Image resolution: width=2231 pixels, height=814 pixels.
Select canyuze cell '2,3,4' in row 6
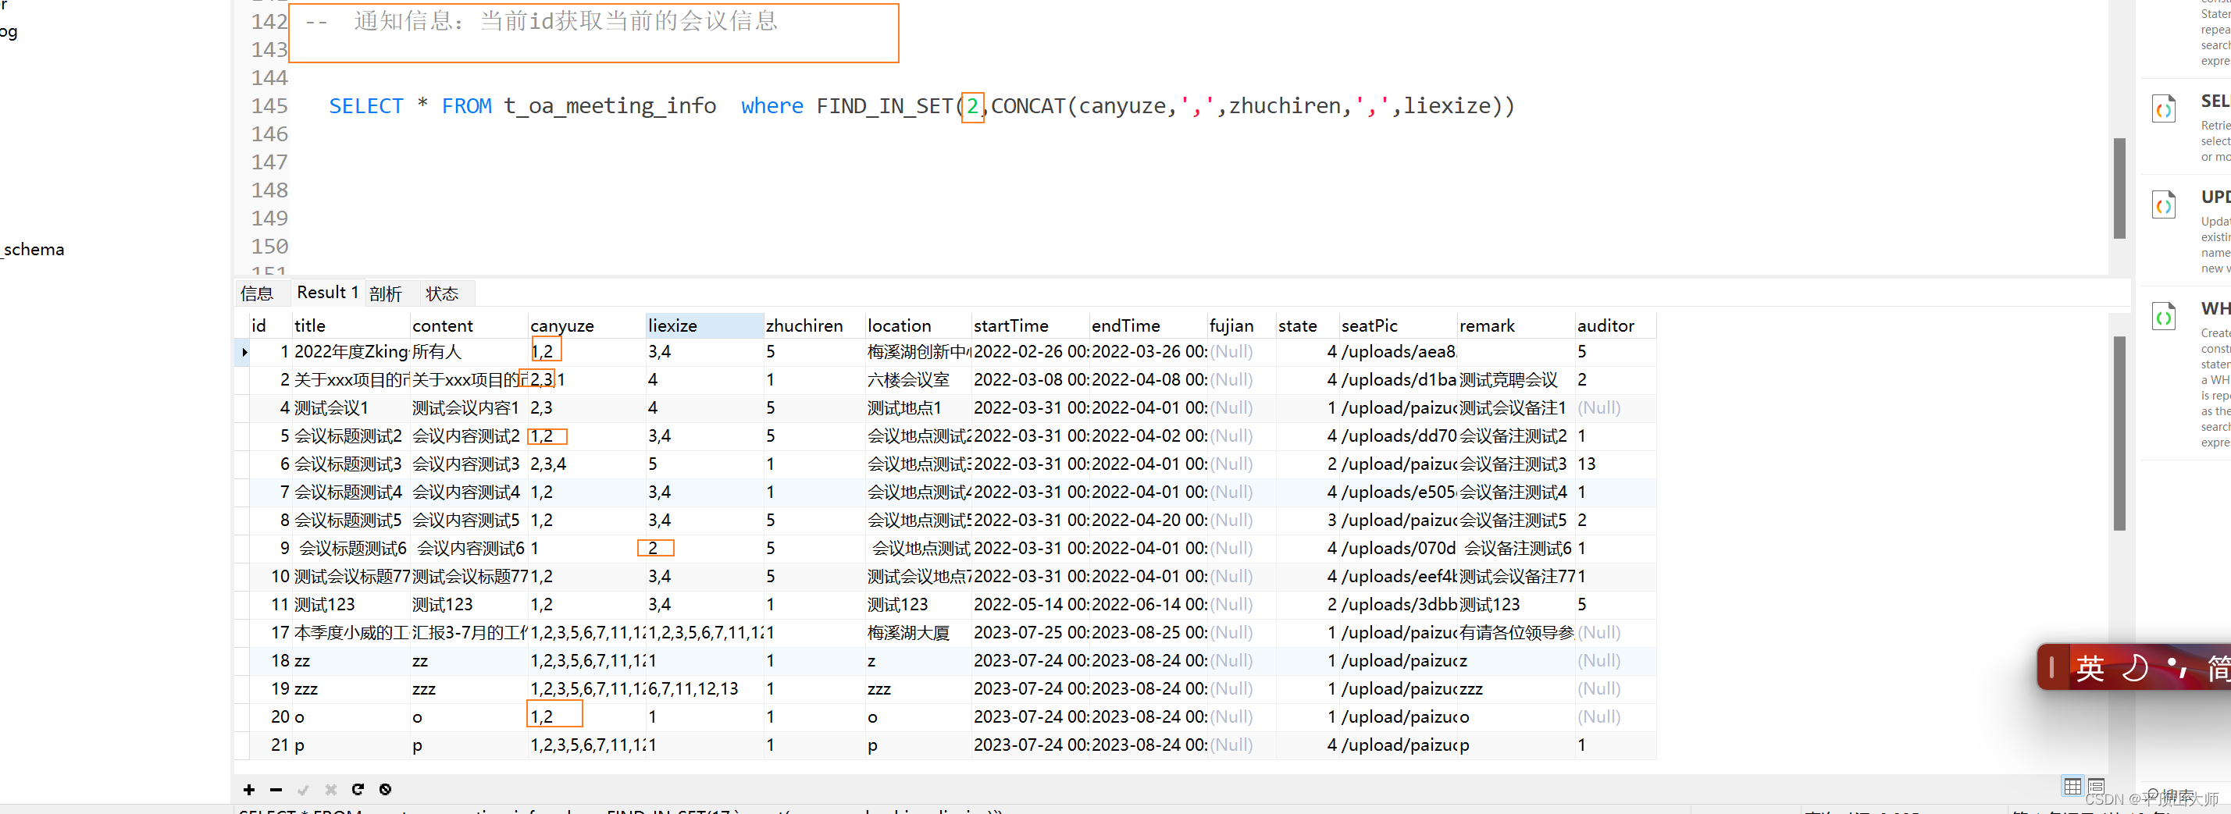586,464
